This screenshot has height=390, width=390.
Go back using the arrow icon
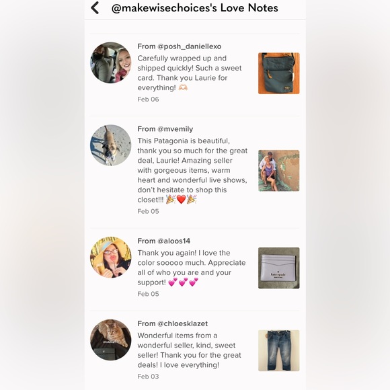click(95, 7)
